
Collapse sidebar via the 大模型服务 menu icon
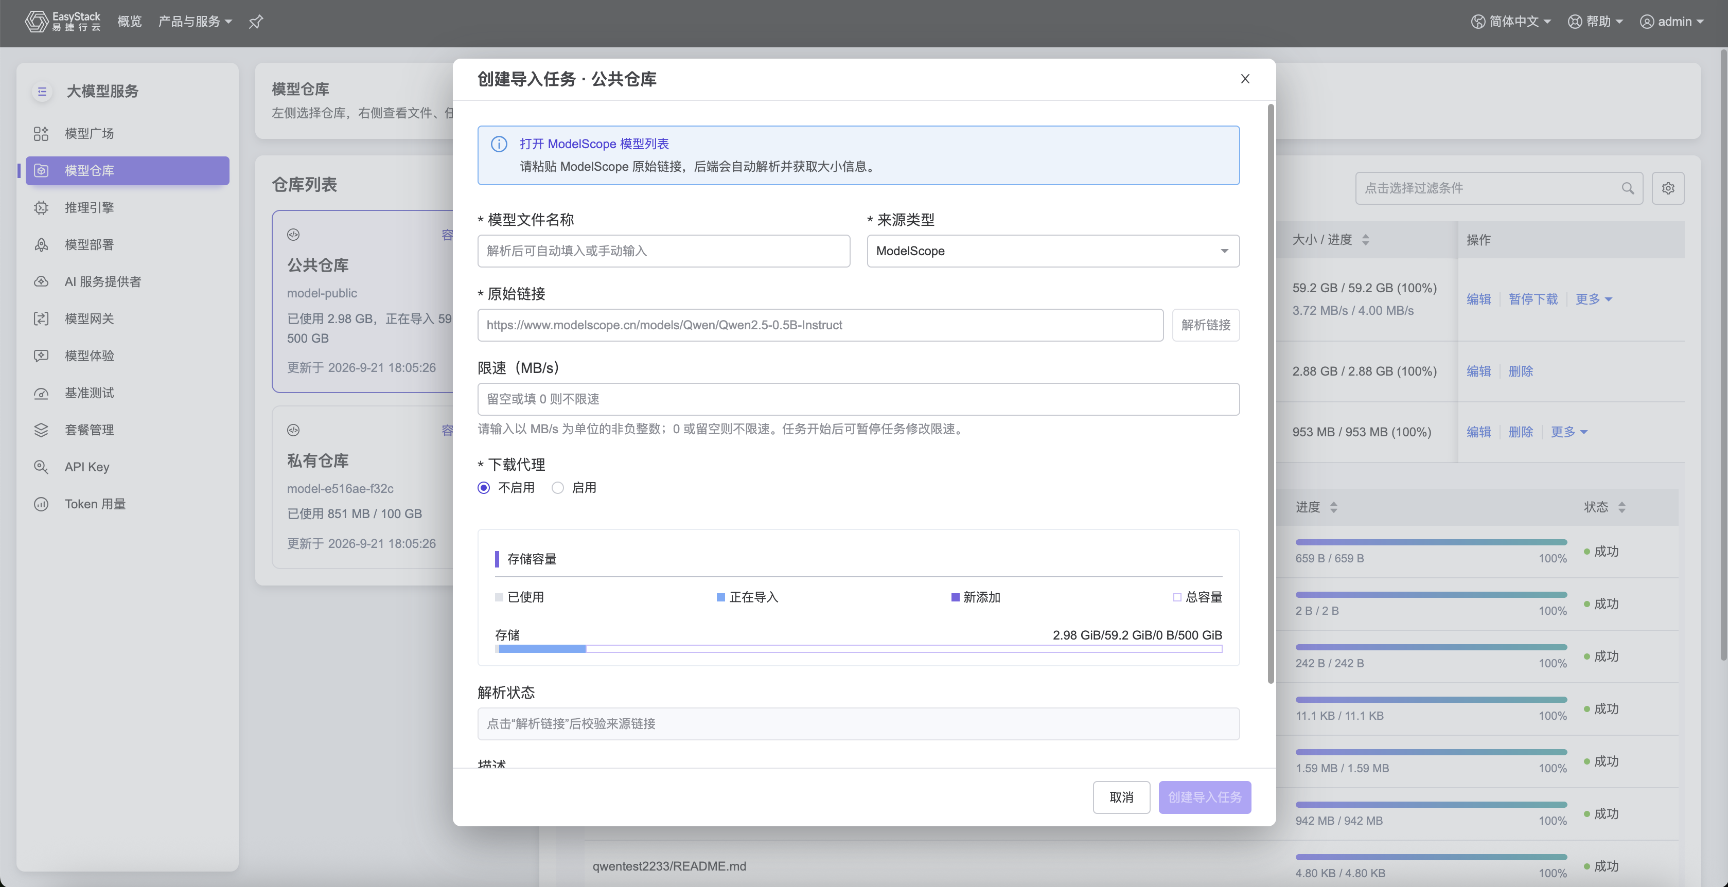click(42, 92)
